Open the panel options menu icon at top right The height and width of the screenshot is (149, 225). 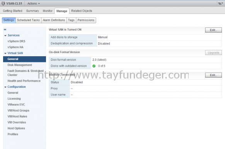[220, 3]
